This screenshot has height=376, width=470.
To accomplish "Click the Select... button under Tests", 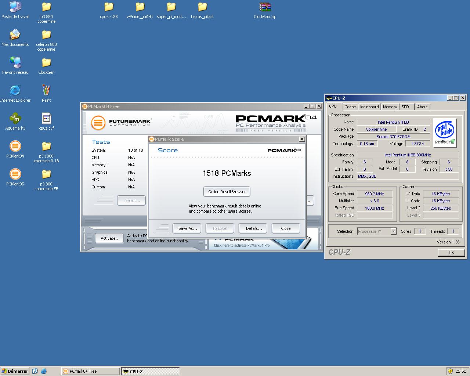I will [x=132, y=200].
